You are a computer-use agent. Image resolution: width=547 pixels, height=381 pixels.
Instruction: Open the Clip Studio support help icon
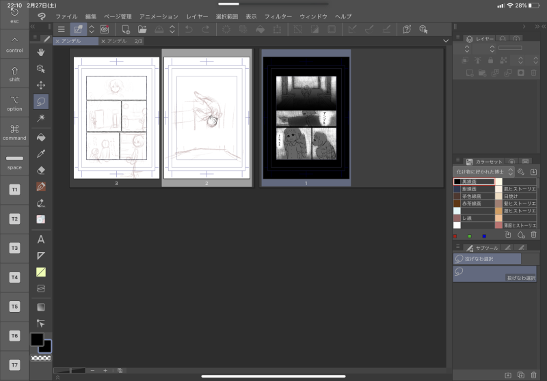(407, 29)
